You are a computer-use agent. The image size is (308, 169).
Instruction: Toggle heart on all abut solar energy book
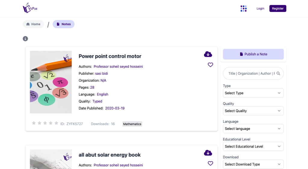point(210,163)
